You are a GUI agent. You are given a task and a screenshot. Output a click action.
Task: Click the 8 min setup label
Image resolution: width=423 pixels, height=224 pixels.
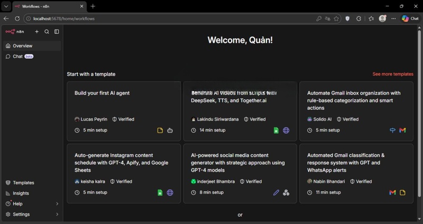(x=212, y=192)
